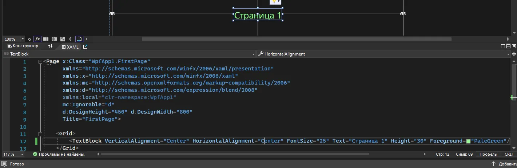
Task: Click the pop-out XAML window icon
Action: tap(85, 47)
